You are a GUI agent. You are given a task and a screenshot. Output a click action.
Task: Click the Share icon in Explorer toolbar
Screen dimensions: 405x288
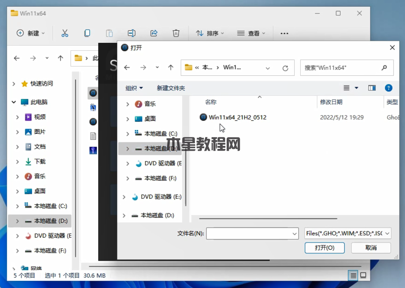click(x=154, y=33)
